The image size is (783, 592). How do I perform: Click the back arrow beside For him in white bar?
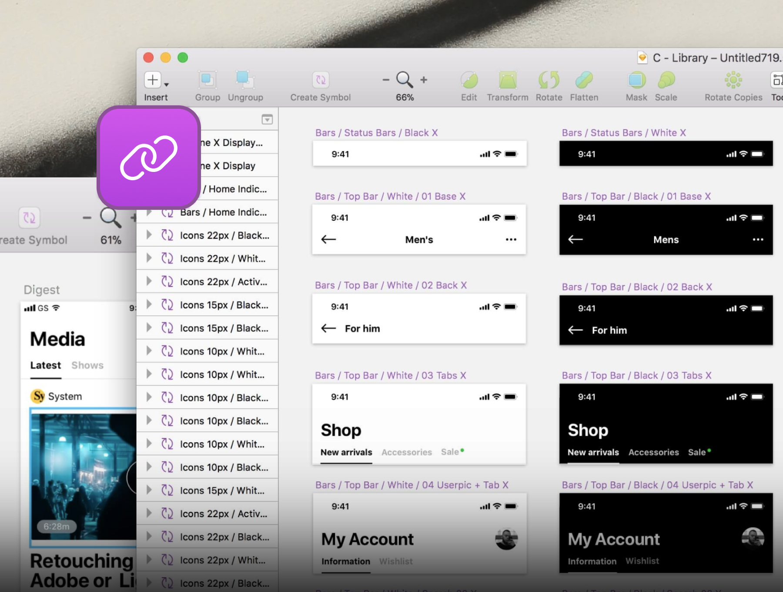[x=328, y=328]
